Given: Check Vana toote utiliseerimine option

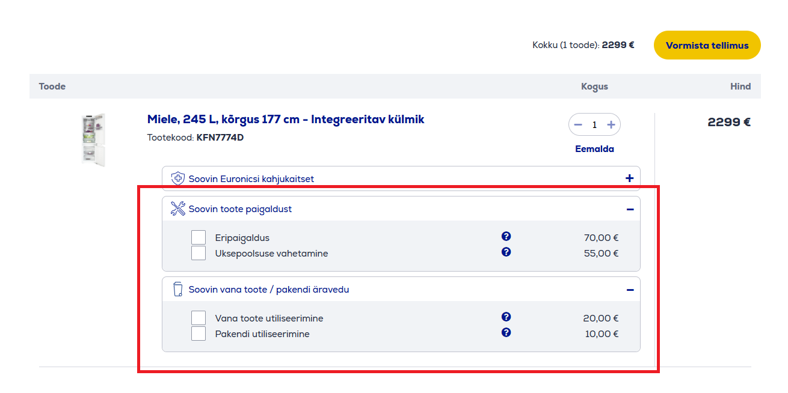Looking at the screenshot, I should (199, 318).
